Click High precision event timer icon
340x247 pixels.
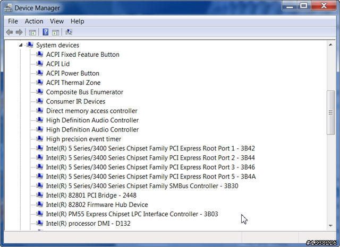click(x=40, y=139)
